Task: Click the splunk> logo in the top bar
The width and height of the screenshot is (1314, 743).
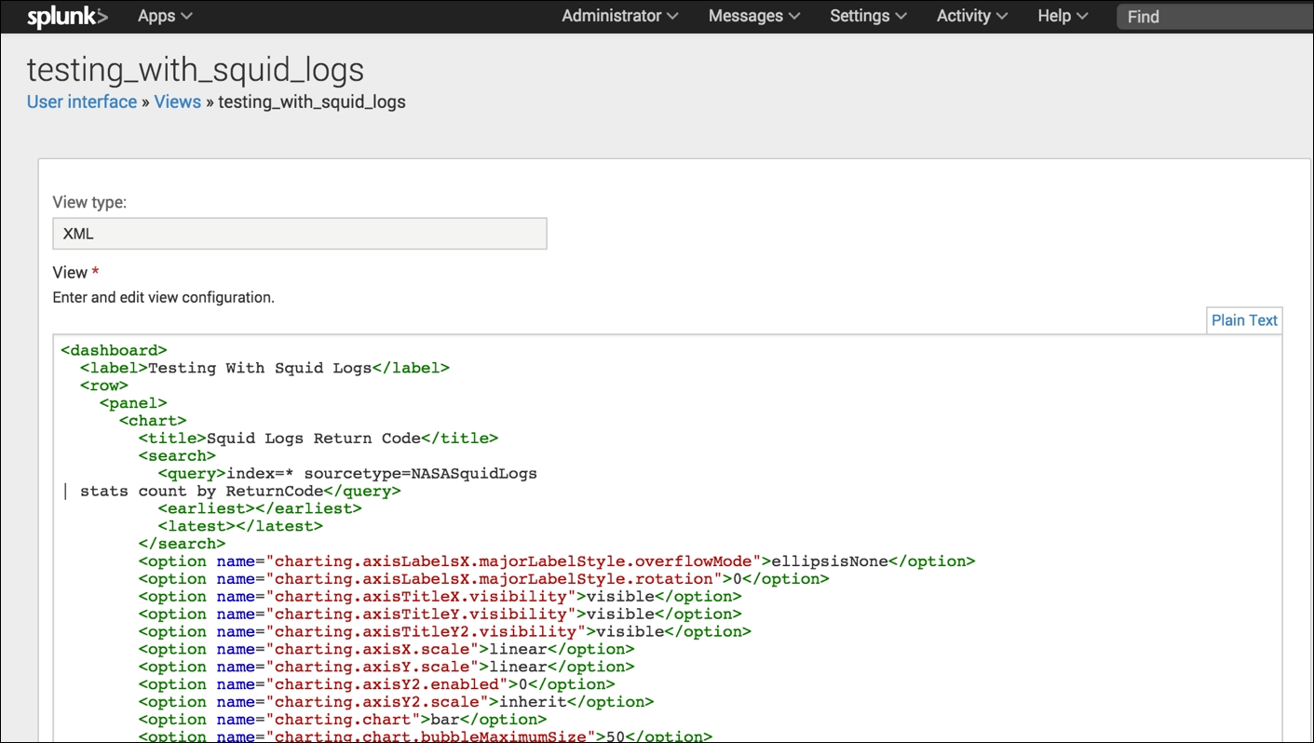Action: [66, 16]
